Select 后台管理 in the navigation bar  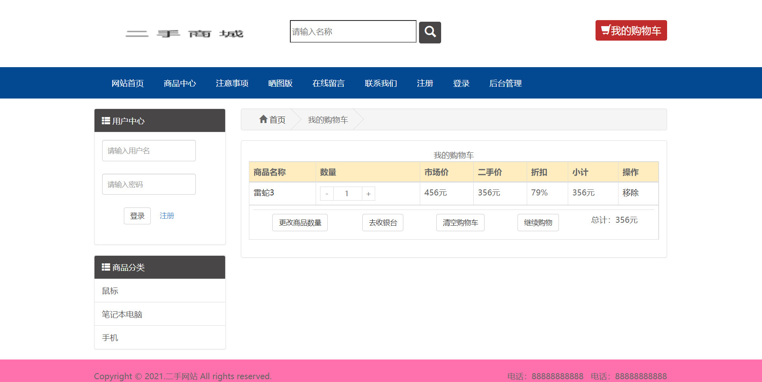point(505,83)
